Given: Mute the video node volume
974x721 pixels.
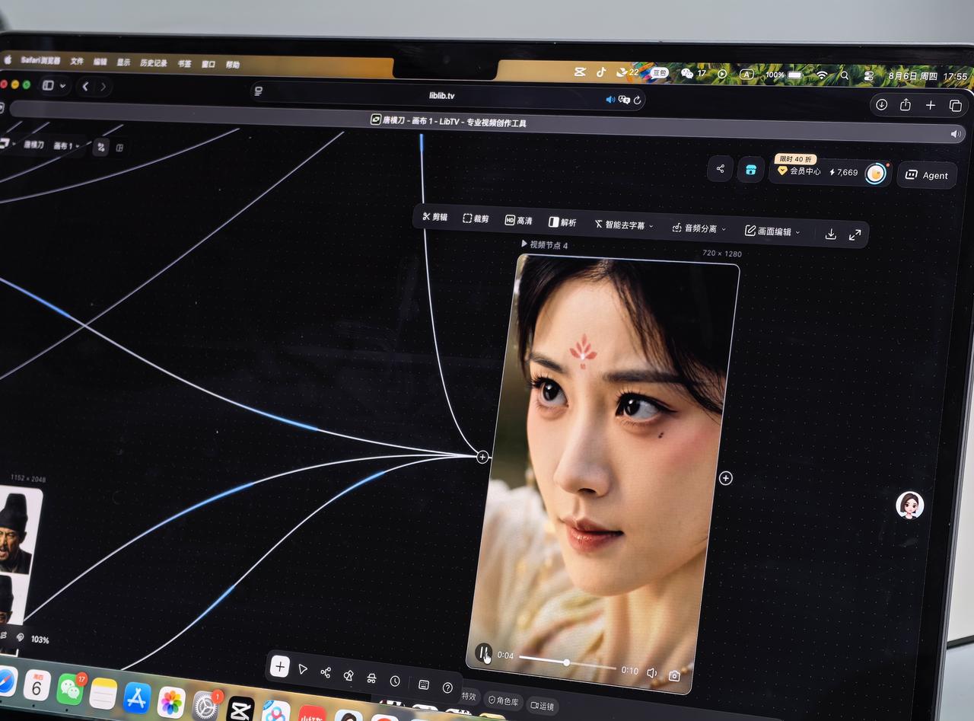Looking at the screenshot, I should click(651, 673).
